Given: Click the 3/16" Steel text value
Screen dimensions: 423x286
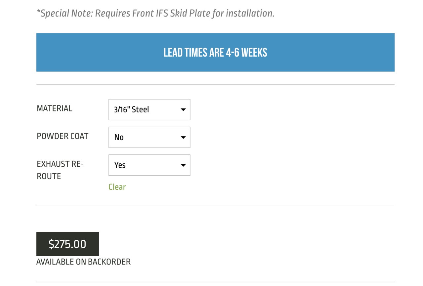Looking at the screenshot, I should tap(132, 110).
